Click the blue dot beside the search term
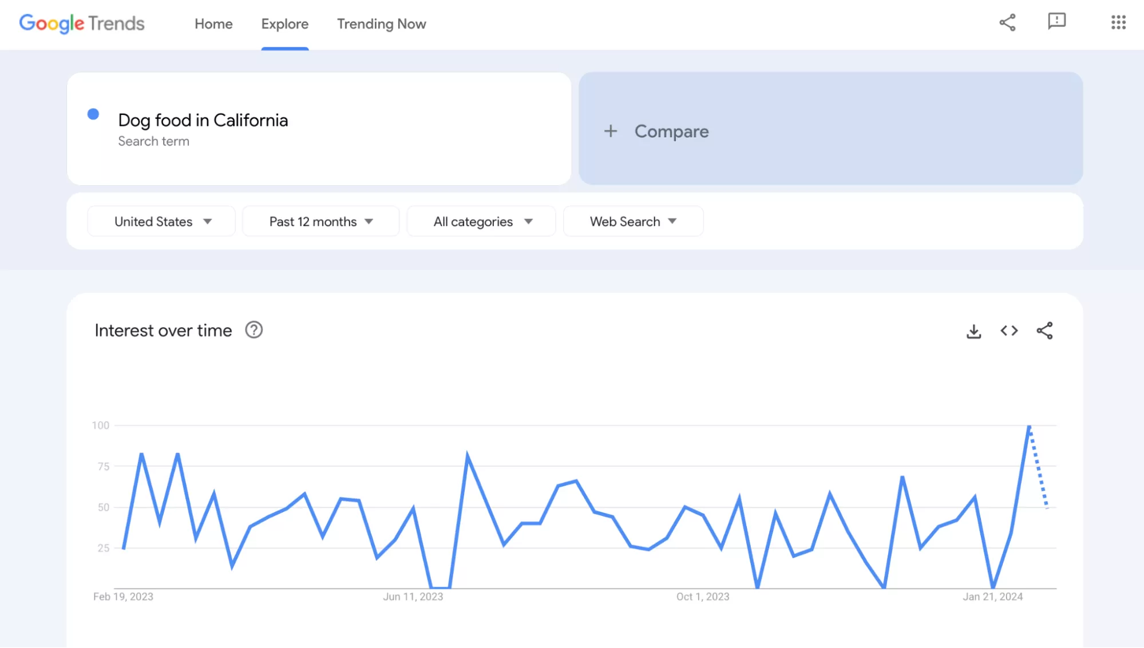 (93, 114)
